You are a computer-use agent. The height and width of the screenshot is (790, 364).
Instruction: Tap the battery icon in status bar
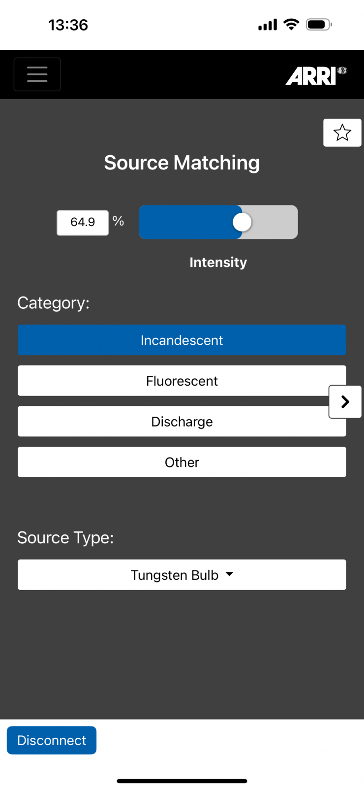coord(319,25)
